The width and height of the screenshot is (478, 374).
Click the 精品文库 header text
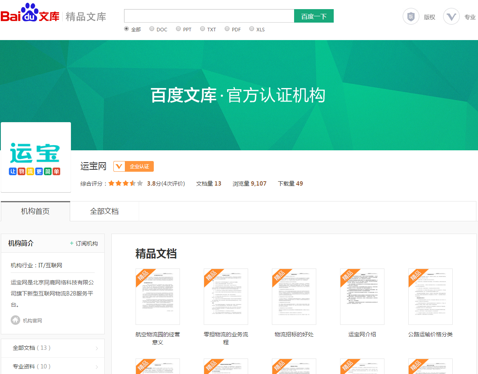pyautogui.click(x=86, y=17)
